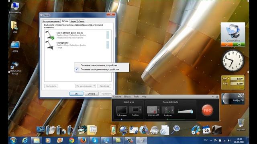
Task: Start recording with the red rec button
Action: 207,110
